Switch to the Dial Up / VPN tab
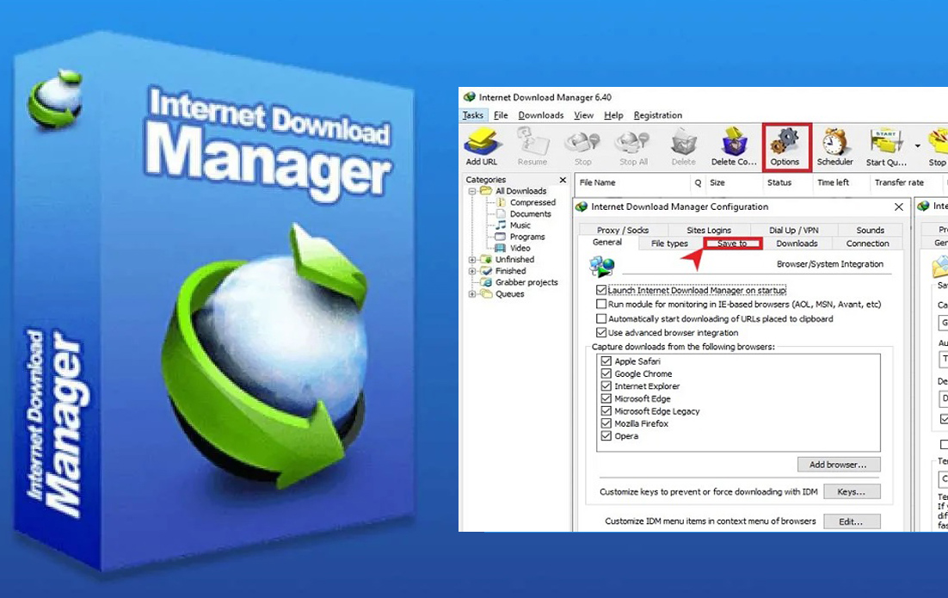 (794, 230)
